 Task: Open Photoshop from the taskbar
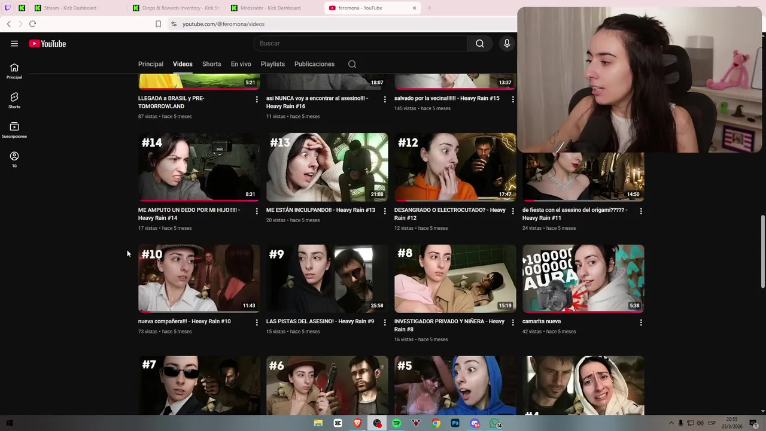pyautogui.click(x=455, y=423)
